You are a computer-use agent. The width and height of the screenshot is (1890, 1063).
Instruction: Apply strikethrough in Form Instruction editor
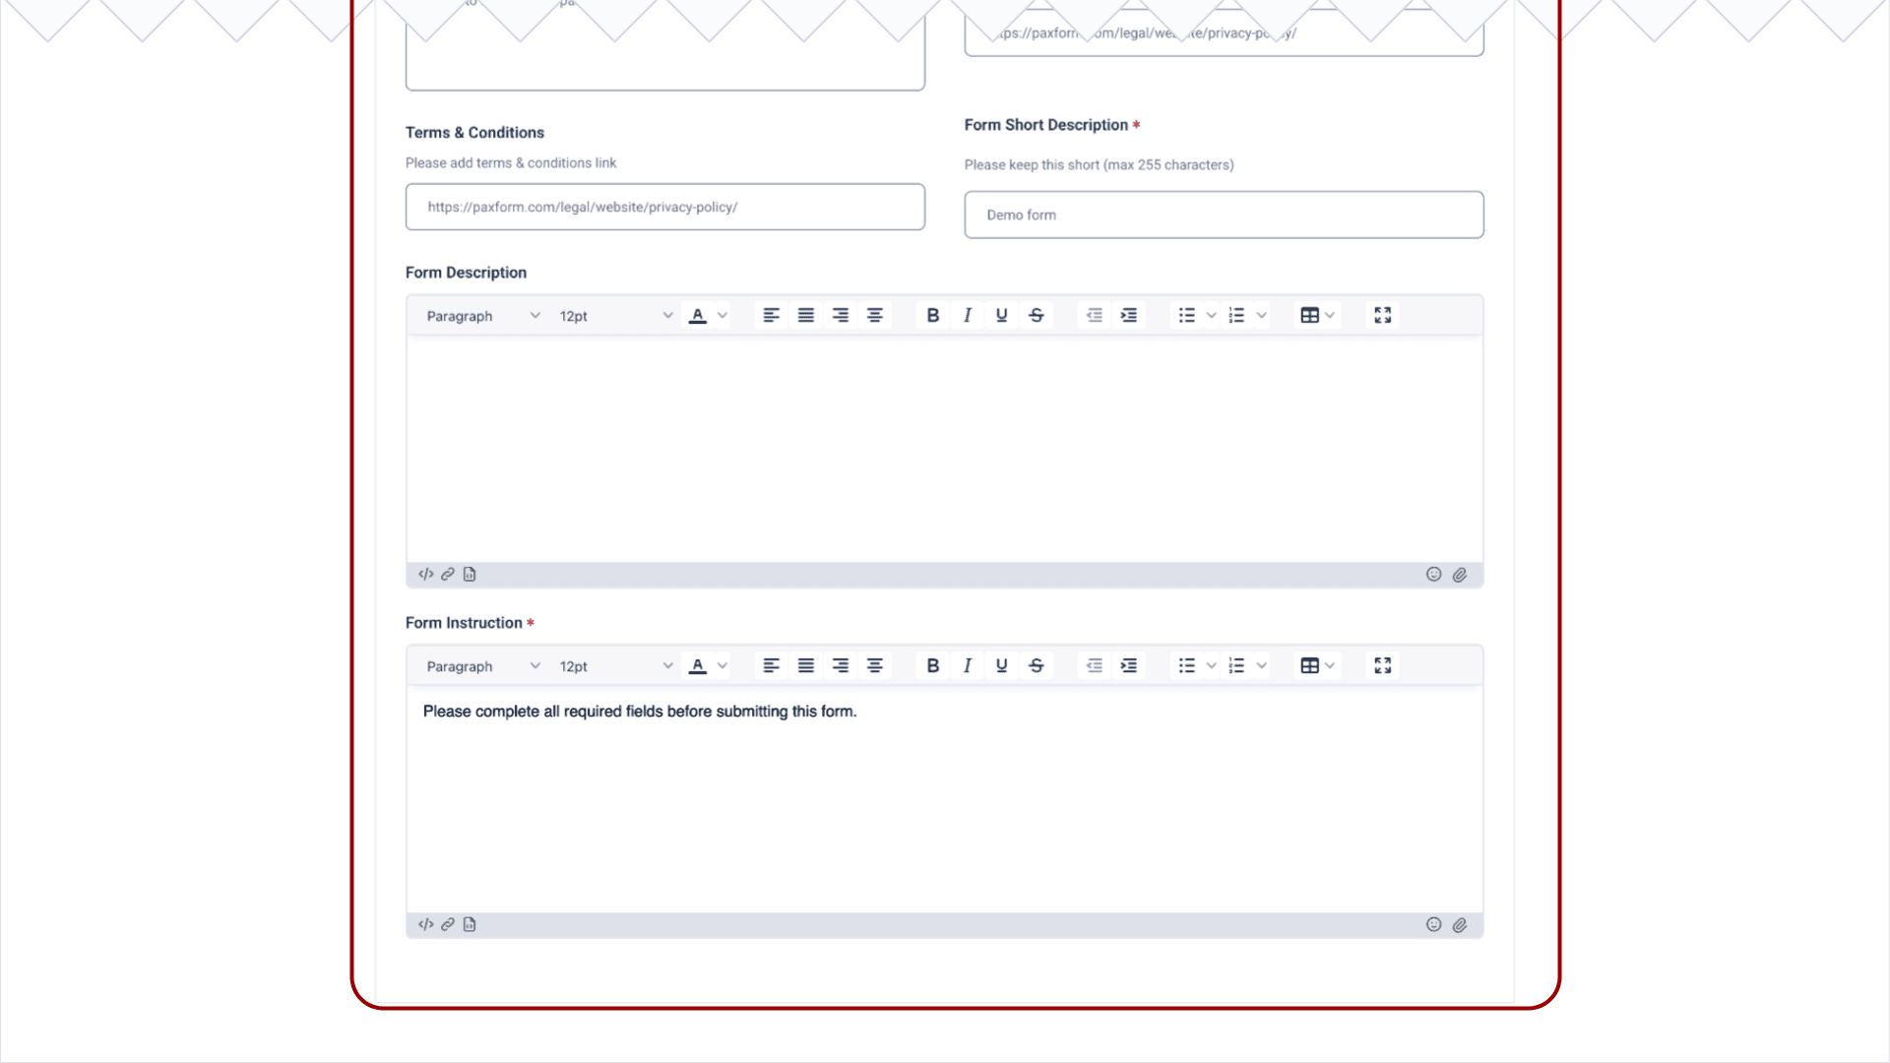tap(1036, 665)
